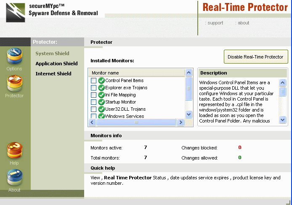Screen dimensions: 292x205
Task: Click the Monitor name column header
Action: coord(136,73)
